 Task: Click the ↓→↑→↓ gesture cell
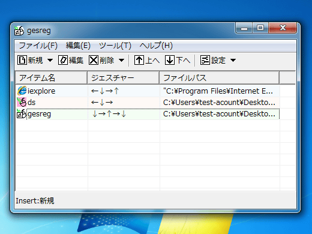124,114
